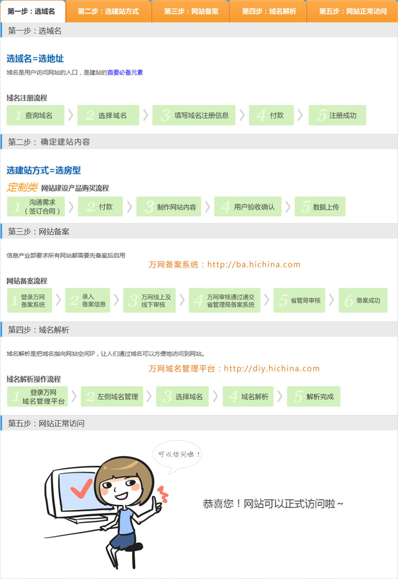Click step 5 注册成功 box

tap(337, 115)
